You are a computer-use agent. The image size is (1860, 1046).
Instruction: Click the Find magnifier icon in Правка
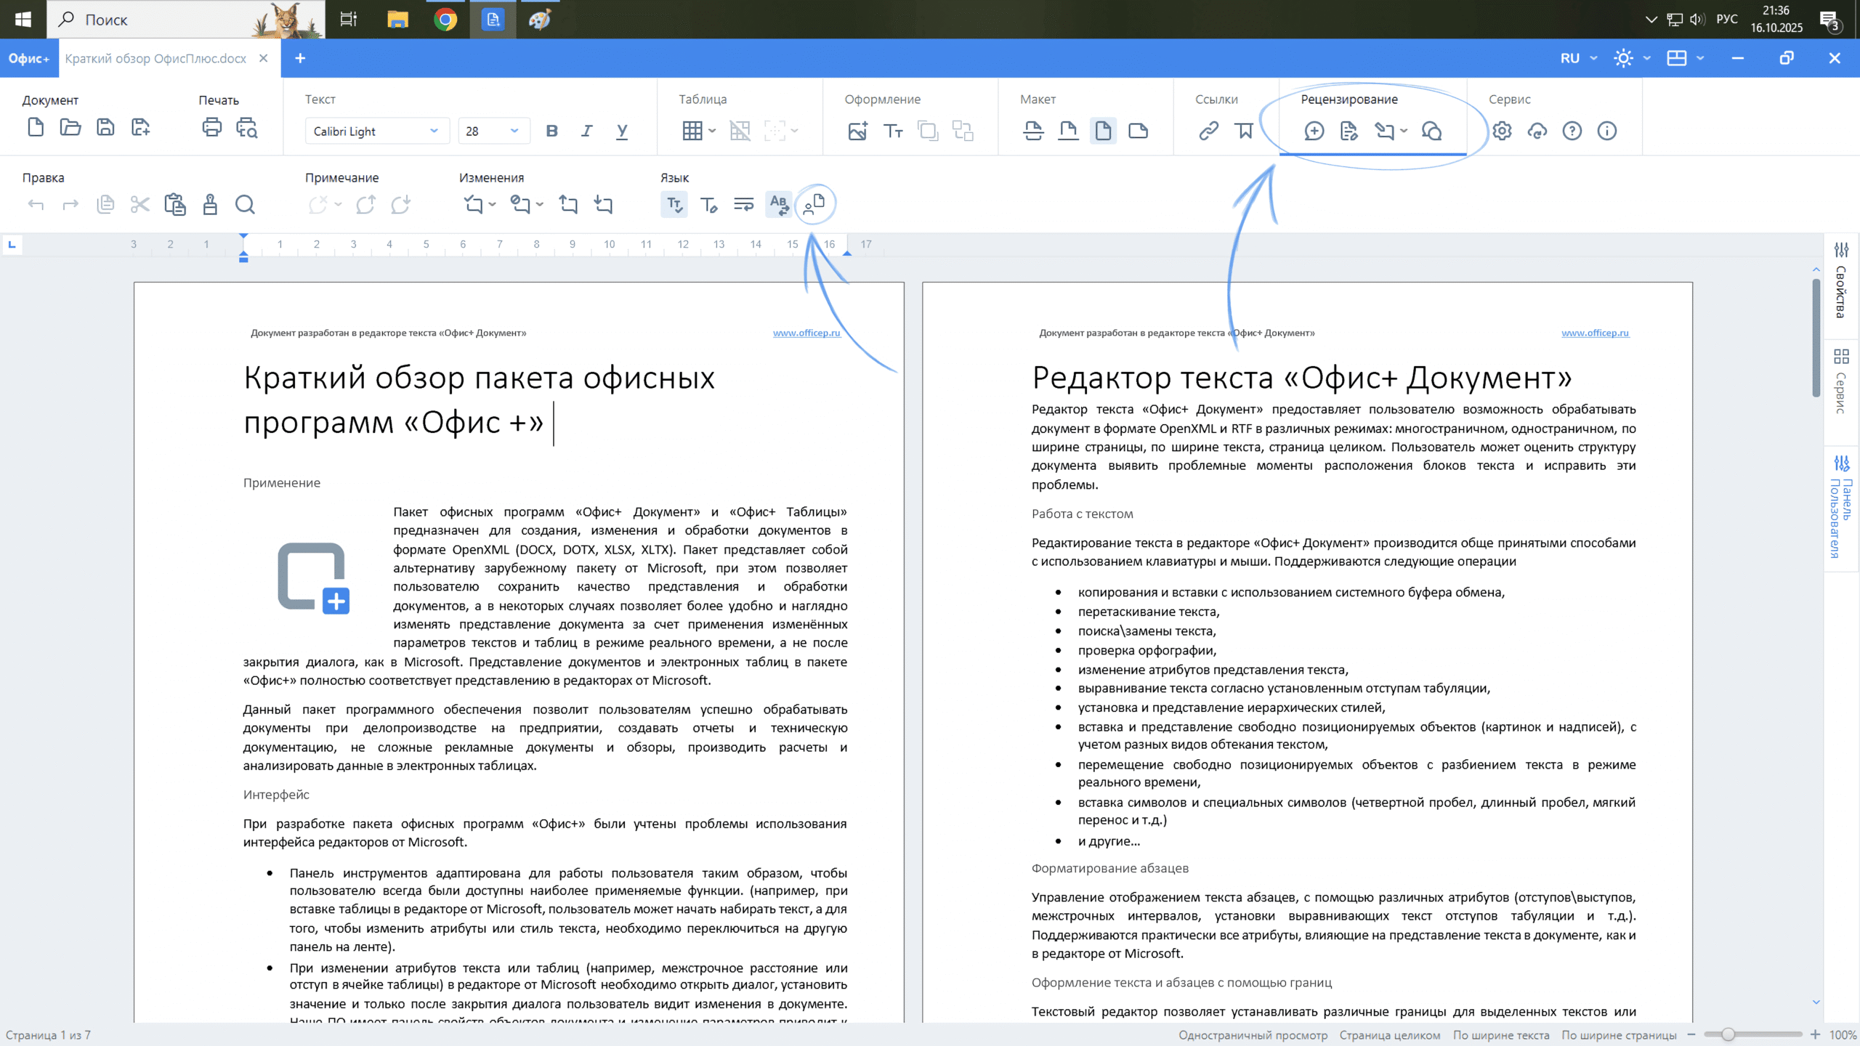click(245, 205)
